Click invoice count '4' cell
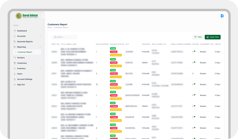 pos(96,128)
